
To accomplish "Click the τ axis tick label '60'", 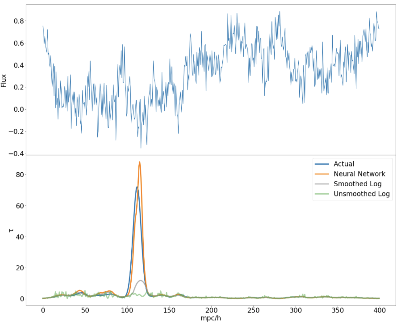I will click(20, 206).
